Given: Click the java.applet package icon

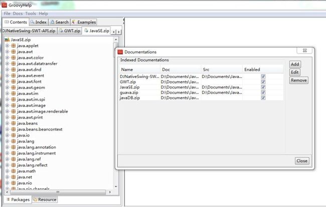Looking at the screenshot, I should point(14,45).
